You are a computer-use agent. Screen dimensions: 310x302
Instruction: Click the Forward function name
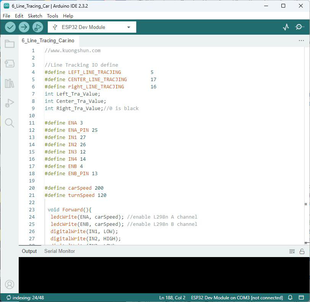click(73, 210)
